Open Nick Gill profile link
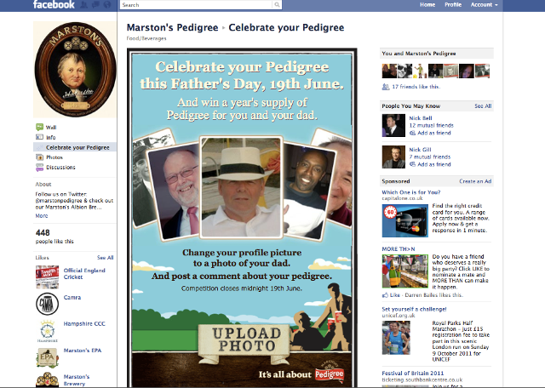Screen dimensions: 545x388 click(420, 150)
